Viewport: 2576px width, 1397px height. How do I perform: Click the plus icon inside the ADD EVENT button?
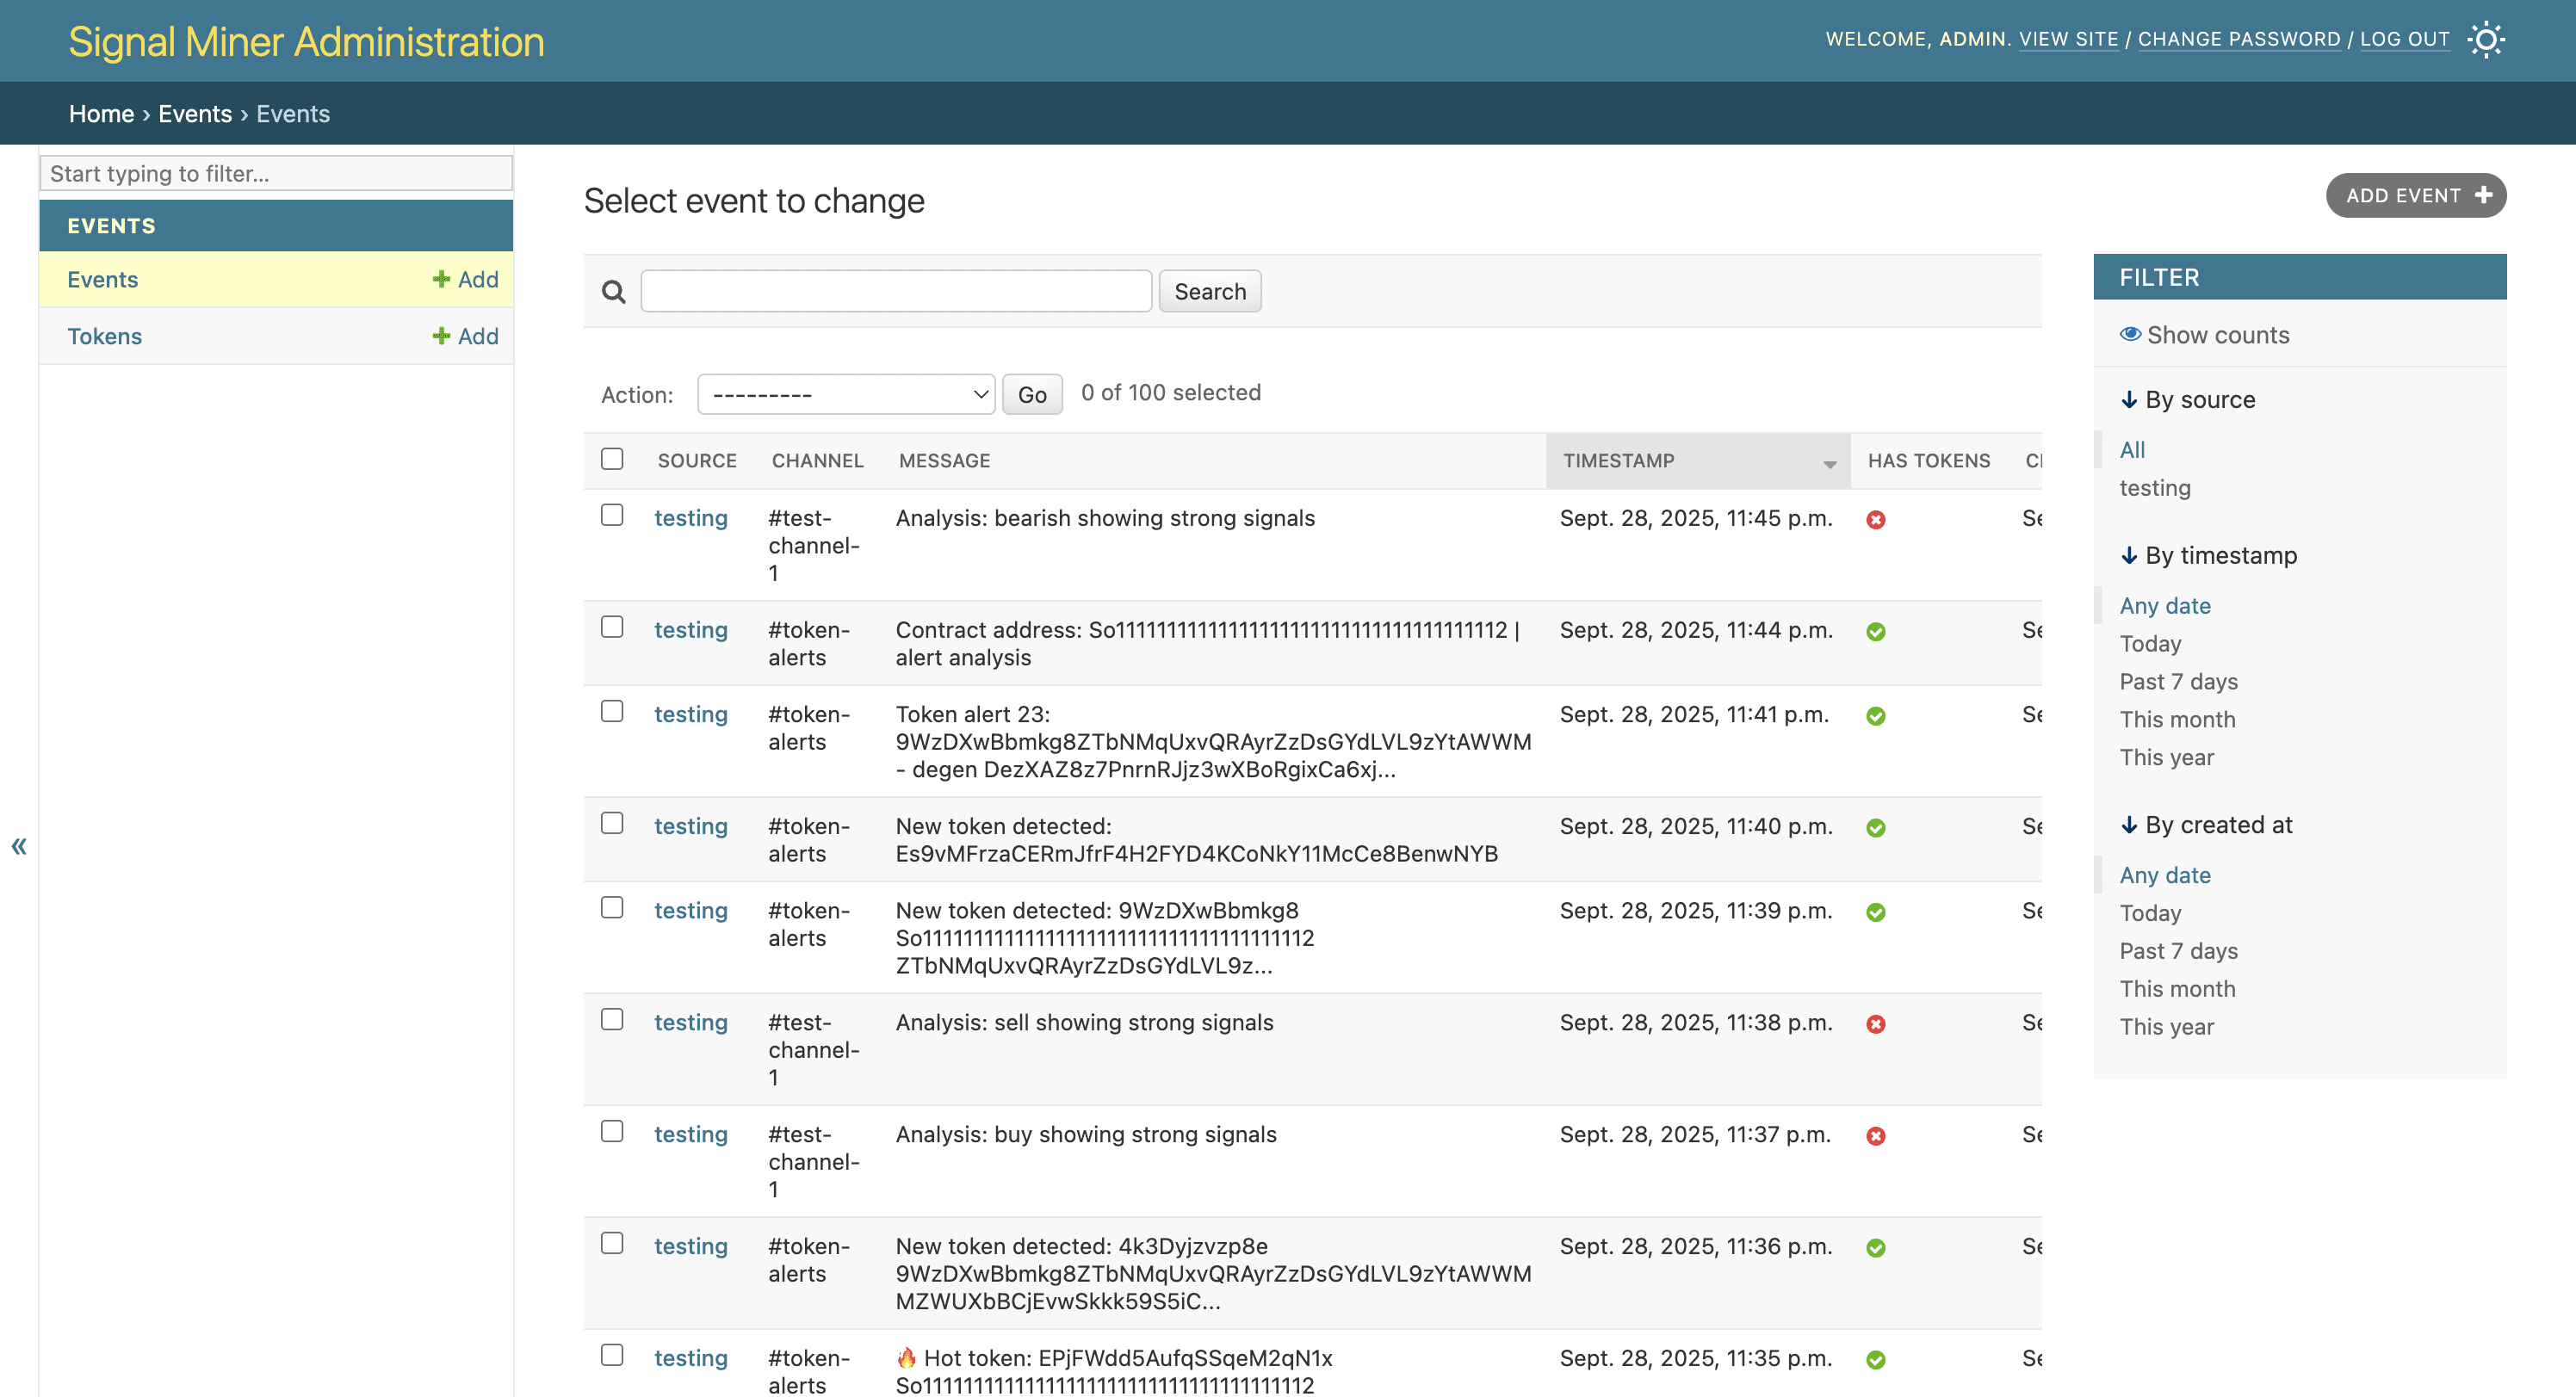[x=2486, y=195]
